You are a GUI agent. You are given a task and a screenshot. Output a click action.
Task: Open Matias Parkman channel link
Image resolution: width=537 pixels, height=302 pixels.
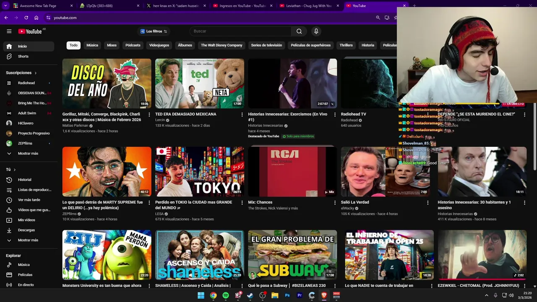(76, 125)
